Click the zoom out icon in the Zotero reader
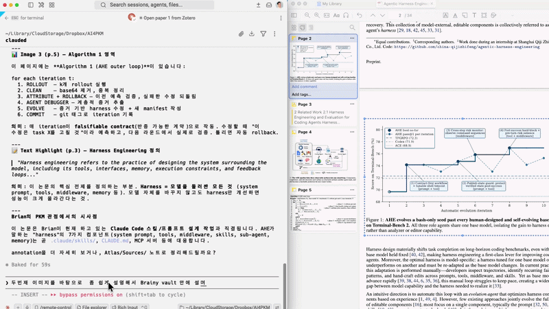The height and width of the screenshot is (309, 549). click(x=307, y=15)
